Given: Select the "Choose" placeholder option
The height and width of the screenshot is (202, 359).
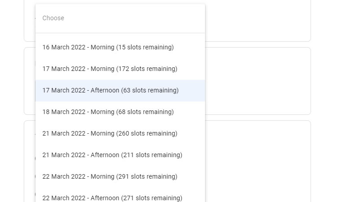Looking at the screenshot, I should (x=53, y=18).
